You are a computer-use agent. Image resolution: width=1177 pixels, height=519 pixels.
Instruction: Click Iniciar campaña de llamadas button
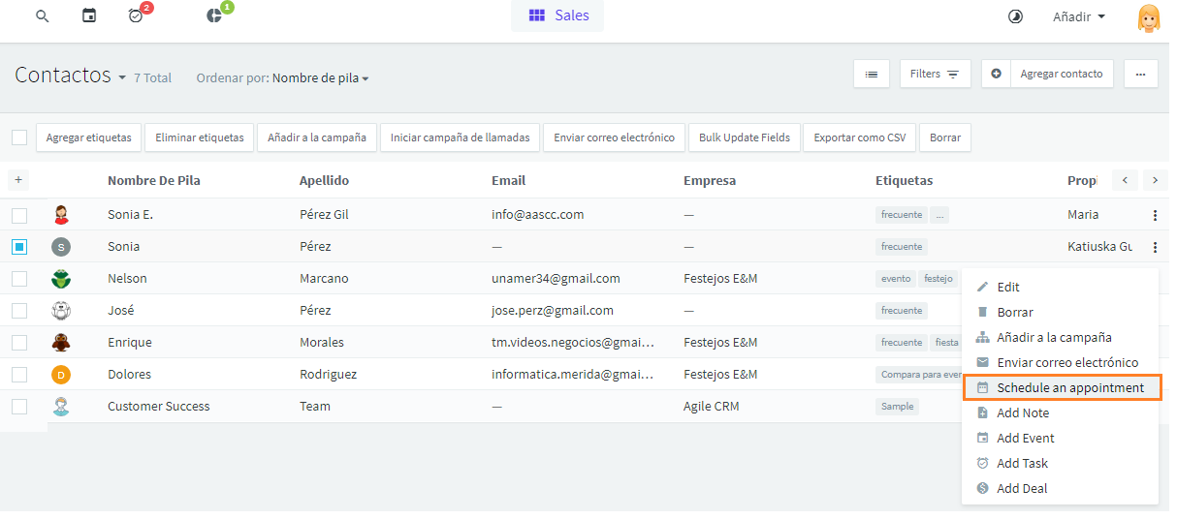[460, 137]
